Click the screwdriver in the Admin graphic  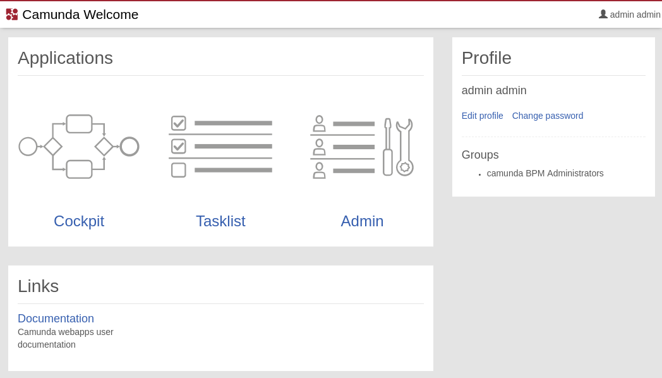(388, 147)
